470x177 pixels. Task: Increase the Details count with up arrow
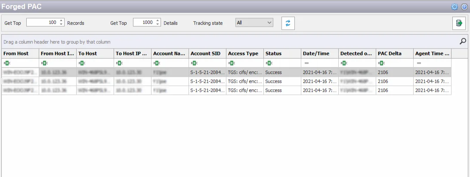pos(158,21)
